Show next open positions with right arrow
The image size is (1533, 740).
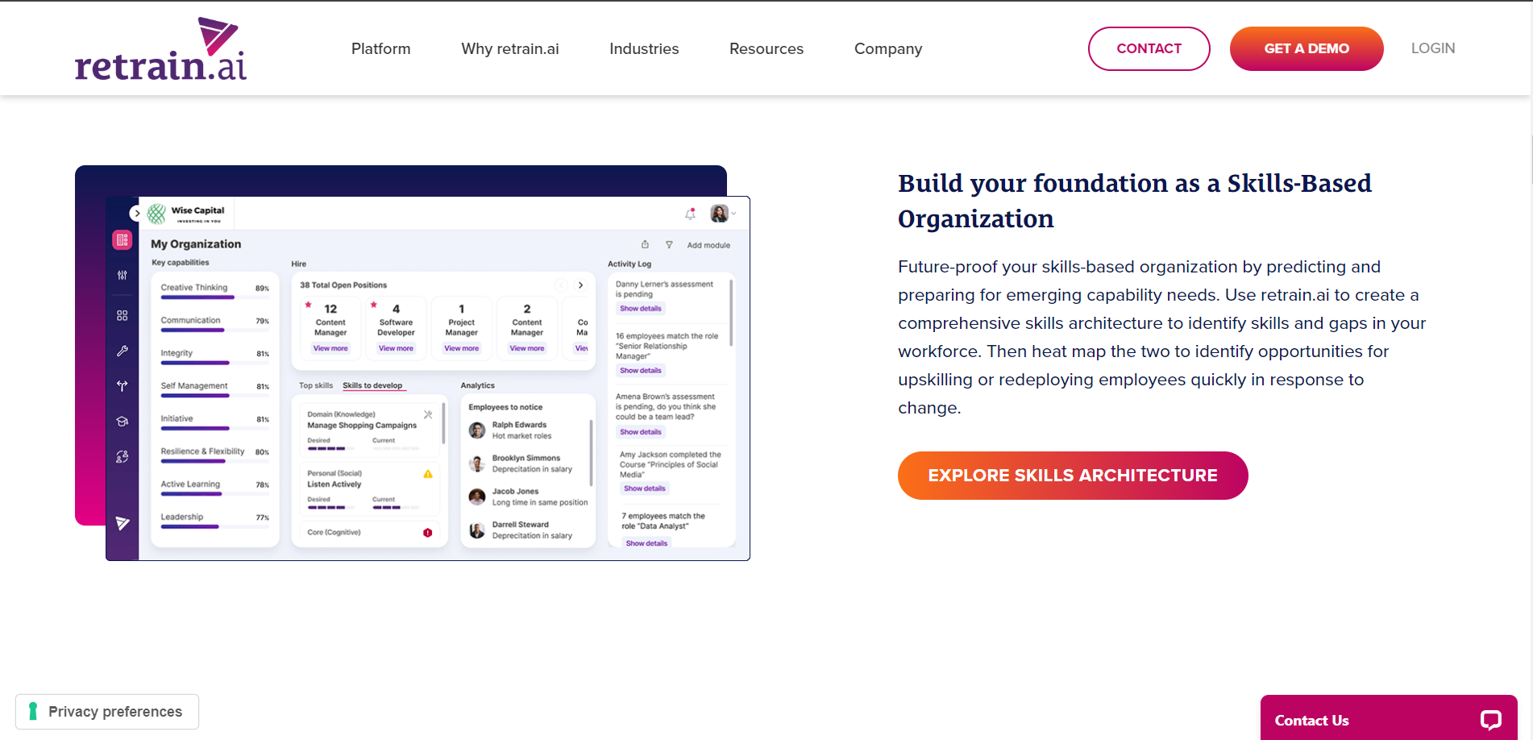(x=580, y=285)
